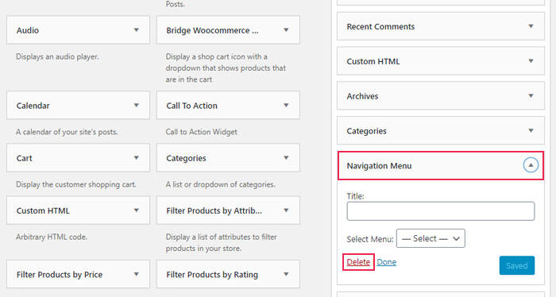
Task: Open the left Custom HTML widget arrow
Action: pos(136,210)
